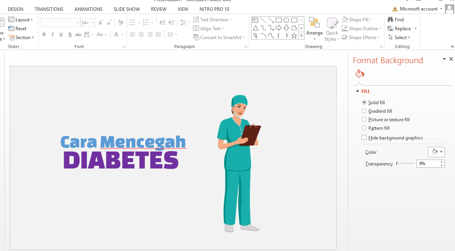
Task: Justify text in Paragraph group
Action: click(x=158, y=34)
